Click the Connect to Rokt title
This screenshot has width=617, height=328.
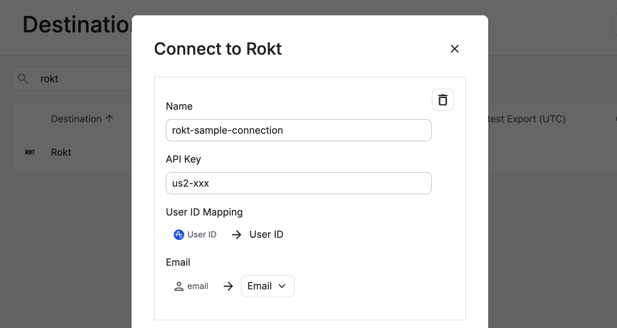(218, 49)
